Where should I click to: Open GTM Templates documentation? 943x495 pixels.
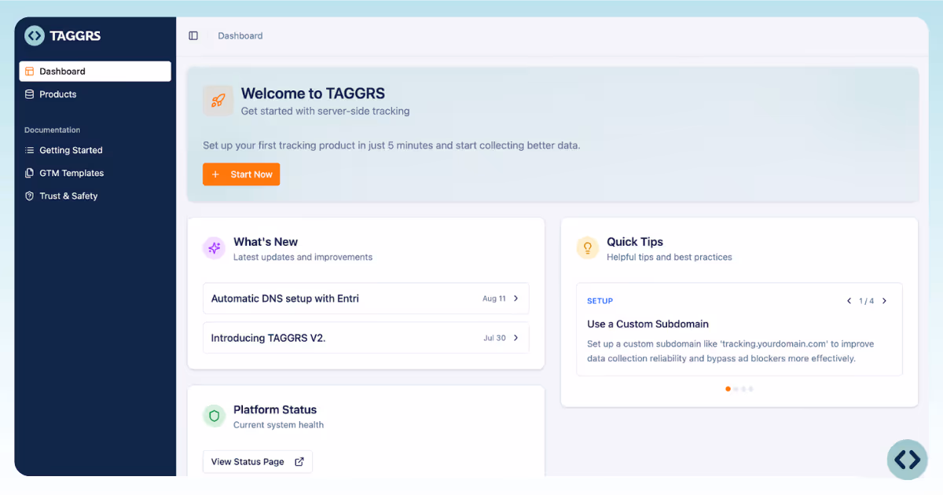pos(95,173)
